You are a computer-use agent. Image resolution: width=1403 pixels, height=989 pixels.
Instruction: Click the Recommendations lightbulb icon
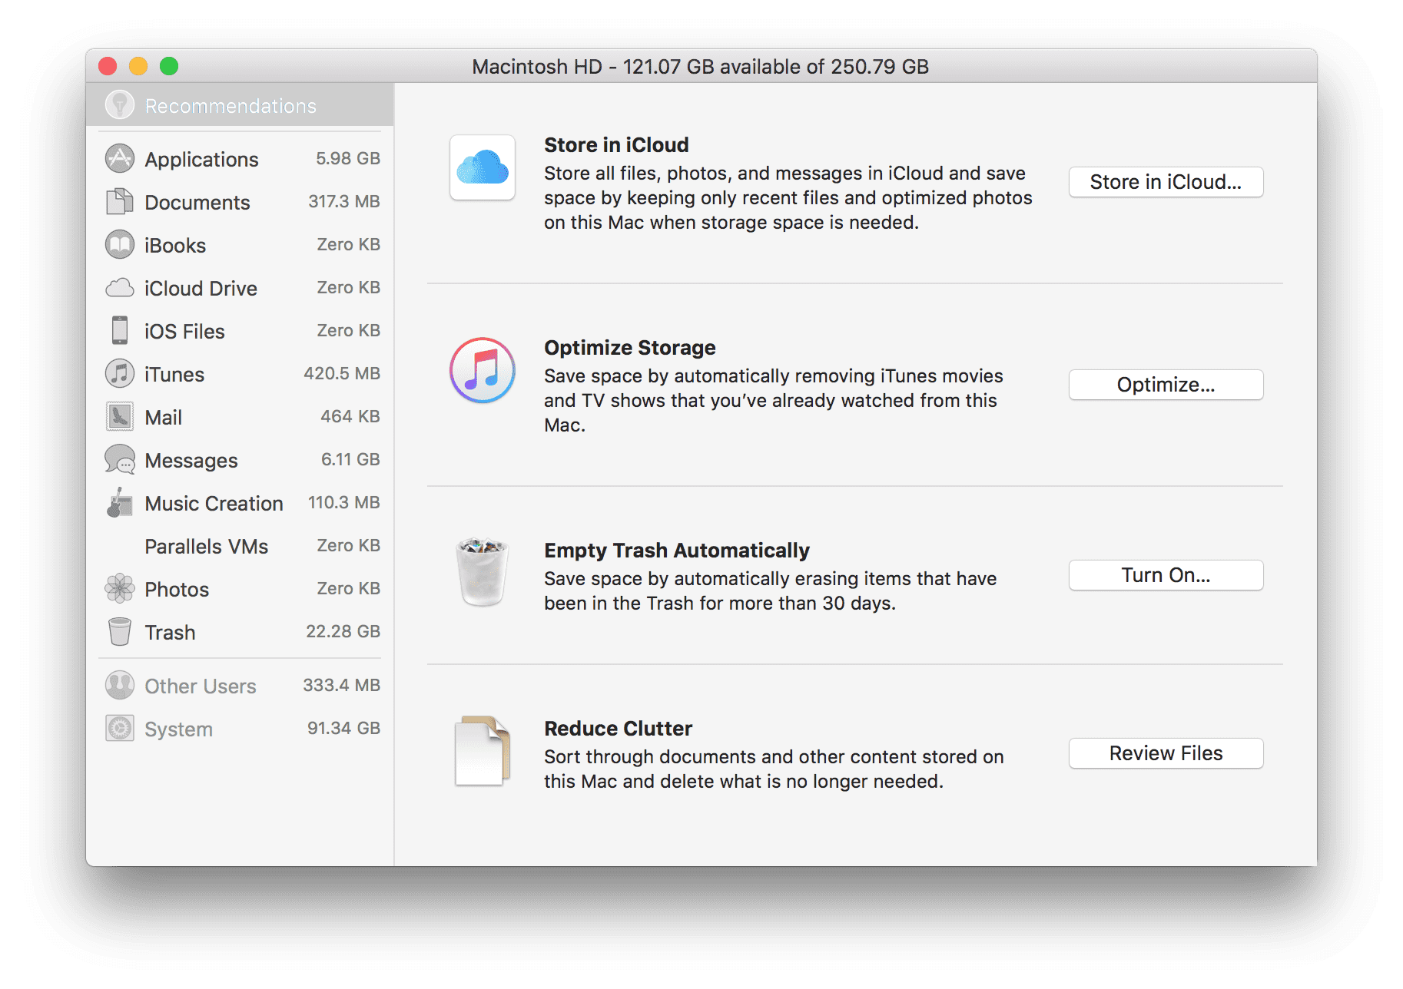coord(121,104)
